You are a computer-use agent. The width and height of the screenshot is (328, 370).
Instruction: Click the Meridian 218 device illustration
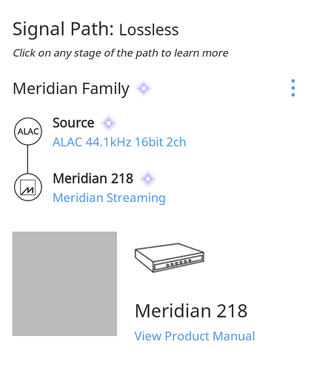(170, 258)
